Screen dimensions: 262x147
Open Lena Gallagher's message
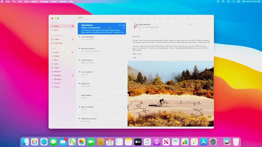pos(102,40)
